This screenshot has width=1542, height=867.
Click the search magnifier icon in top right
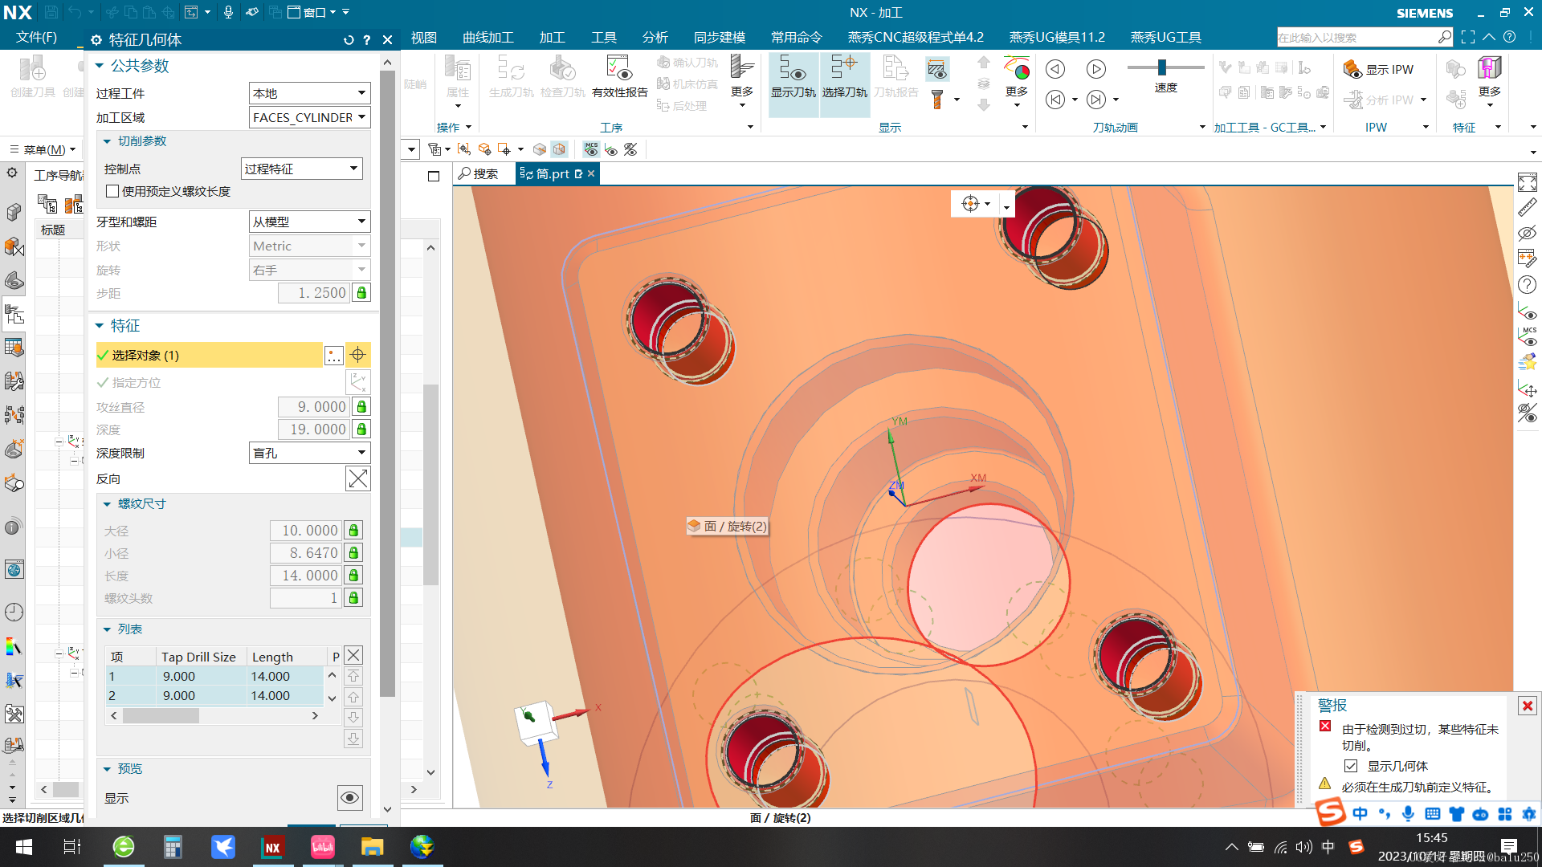click(x=1444, y=37)
